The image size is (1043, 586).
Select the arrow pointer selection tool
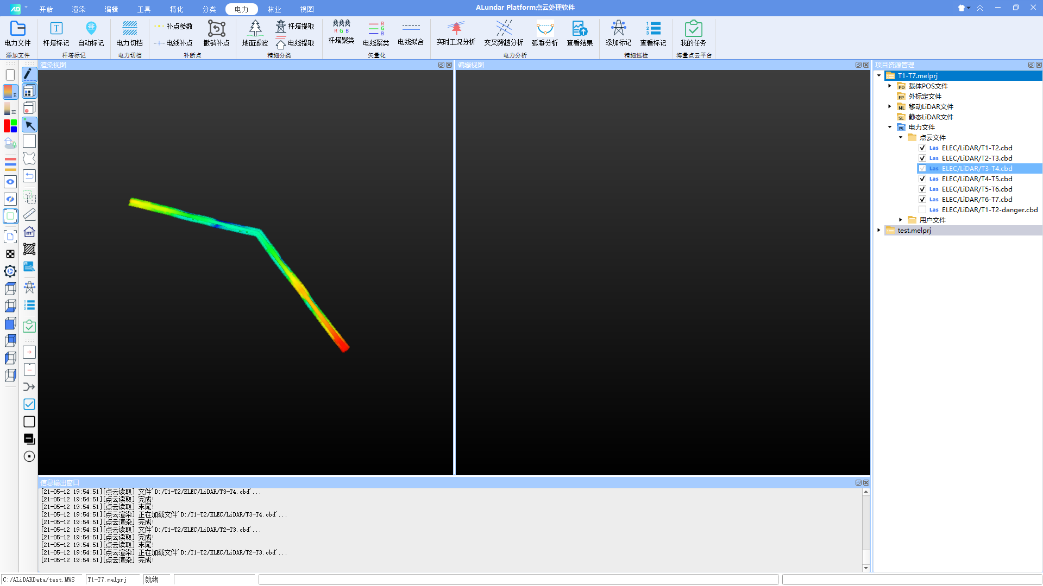point(29,125)
